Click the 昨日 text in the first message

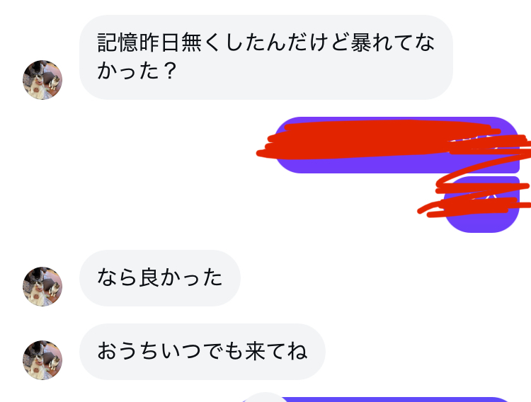(159, 42)
